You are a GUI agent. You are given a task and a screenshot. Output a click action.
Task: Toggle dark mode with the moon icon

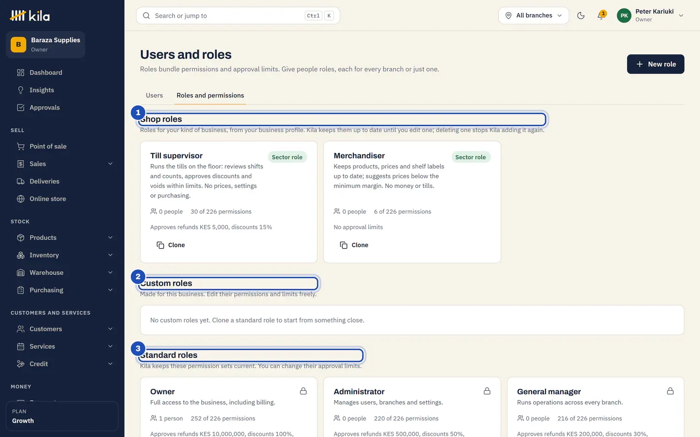[581, 16]
